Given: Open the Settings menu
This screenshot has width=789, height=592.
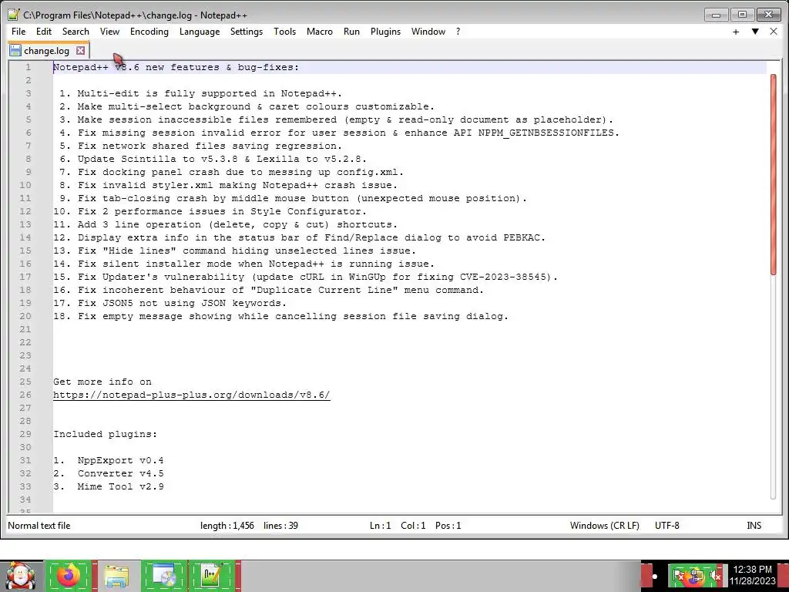Looking at the screenshot, I should (247, 31).
